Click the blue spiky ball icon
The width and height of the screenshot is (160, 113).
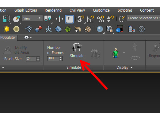point(58,29)
